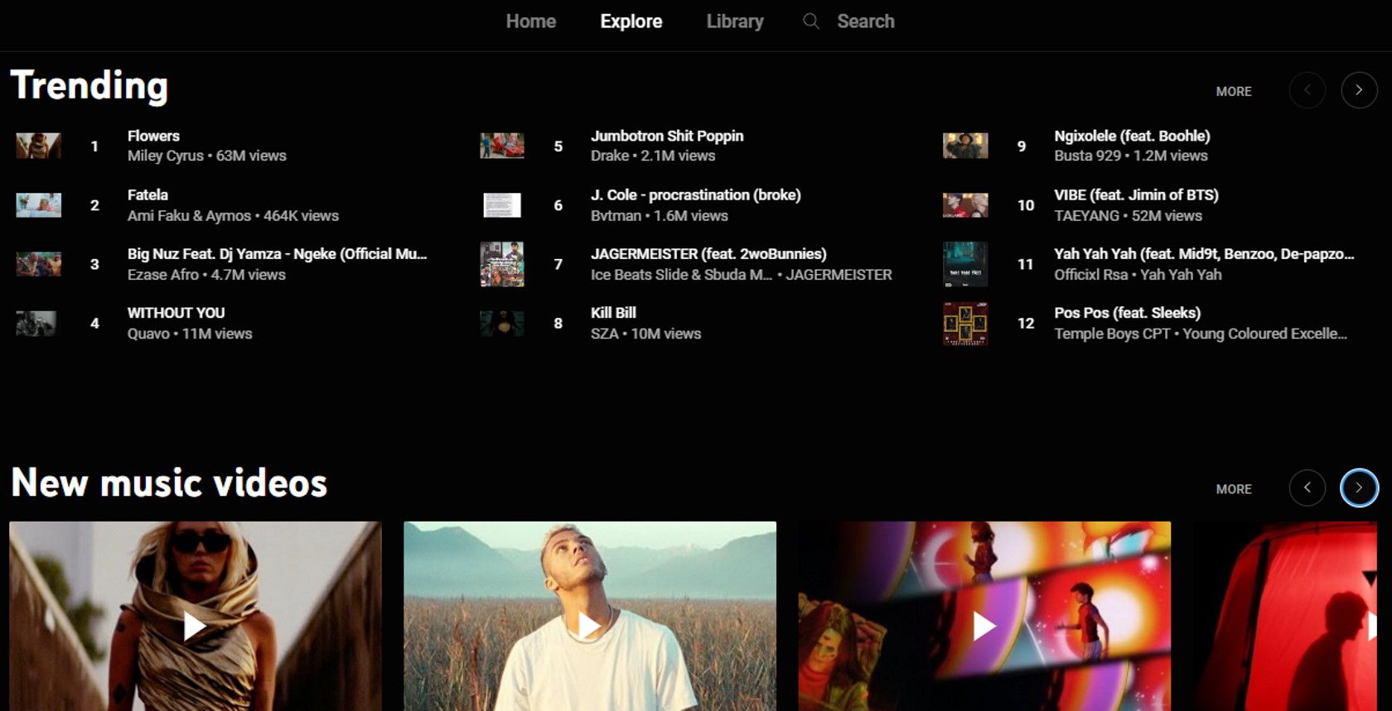Open MORE for Trending section
The width and height of the screenshot is (1392, 711).
1234,91
